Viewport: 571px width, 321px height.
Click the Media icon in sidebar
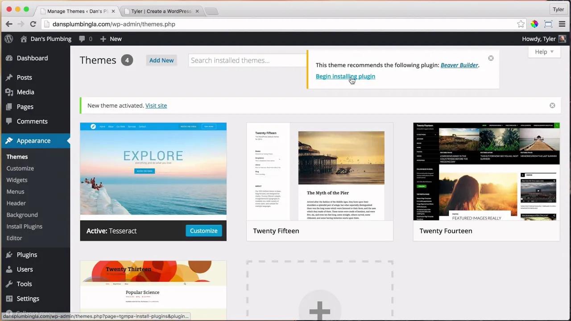(x=9, y=92)
